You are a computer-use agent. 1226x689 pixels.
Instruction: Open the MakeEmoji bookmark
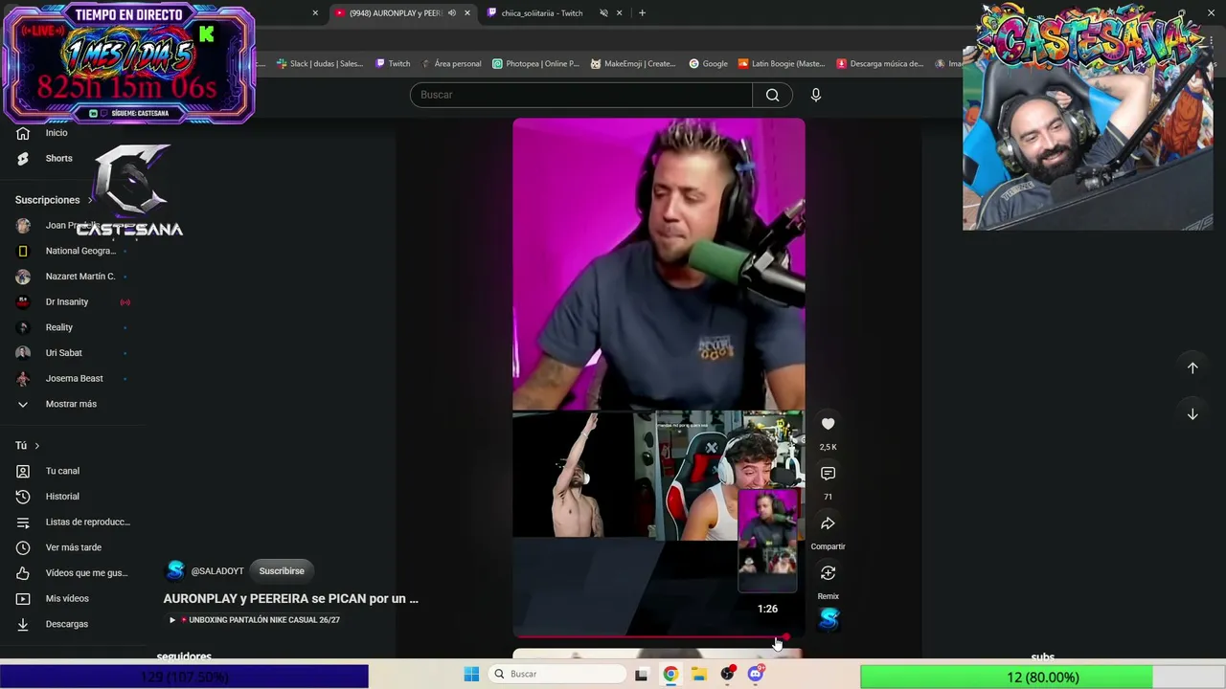[633, 64]
